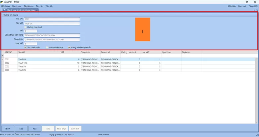The width and height of the screenshot is (259, 137).
Task: Click the Thuế 5% name cell
Action: 39,67
